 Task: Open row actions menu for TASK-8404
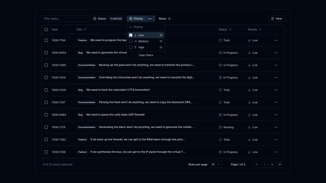click(x=276, y=53)
